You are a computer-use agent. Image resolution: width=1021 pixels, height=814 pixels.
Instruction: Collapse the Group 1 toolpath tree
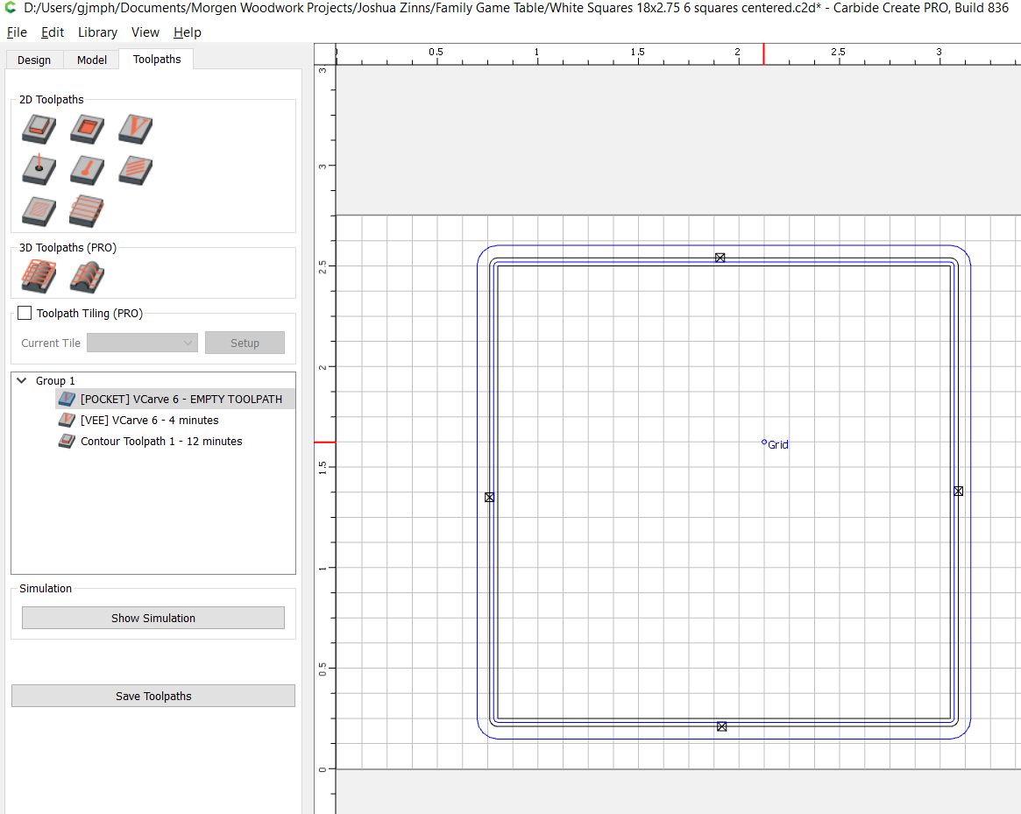[22, 380]
